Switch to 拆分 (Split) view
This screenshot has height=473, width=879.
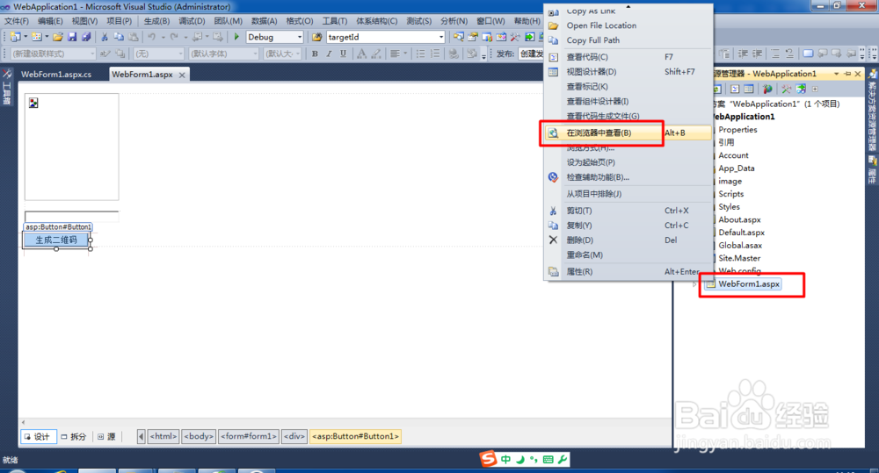coord(74,437)
